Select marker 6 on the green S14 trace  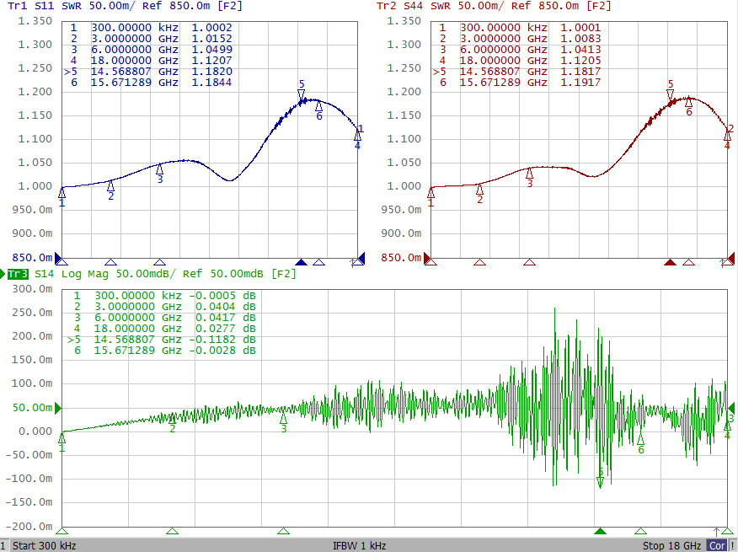click(x=640, y=440)
